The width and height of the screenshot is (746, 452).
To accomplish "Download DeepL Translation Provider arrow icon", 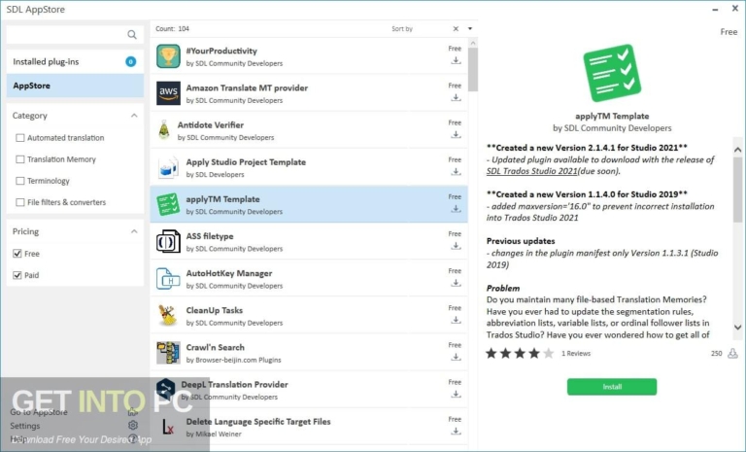I will (x=456, y=395).
